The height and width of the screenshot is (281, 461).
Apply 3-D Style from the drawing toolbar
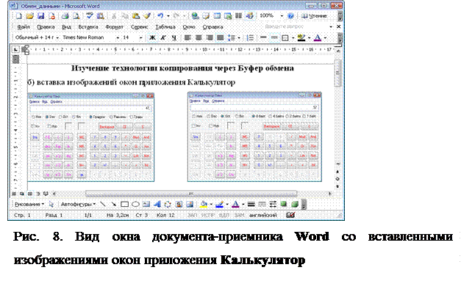tap(295, 204)
